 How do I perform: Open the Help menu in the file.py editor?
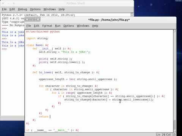(95, 26)
